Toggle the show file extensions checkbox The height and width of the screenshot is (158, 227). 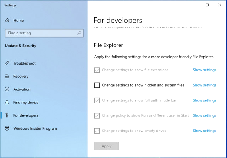[x=97, y=70]
